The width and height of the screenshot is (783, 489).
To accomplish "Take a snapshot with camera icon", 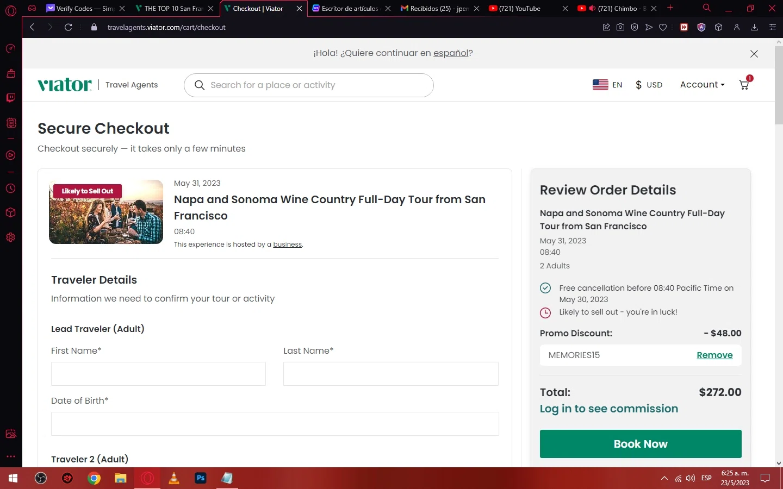I will [620, 27].
